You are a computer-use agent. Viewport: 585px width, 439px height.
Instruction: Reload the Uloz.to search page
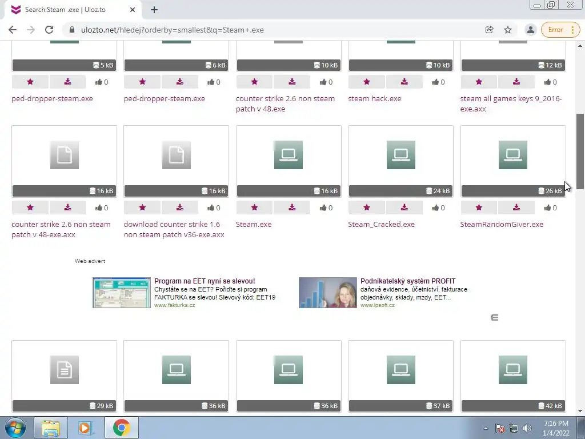pyautogui.click(x=49, y=30)
